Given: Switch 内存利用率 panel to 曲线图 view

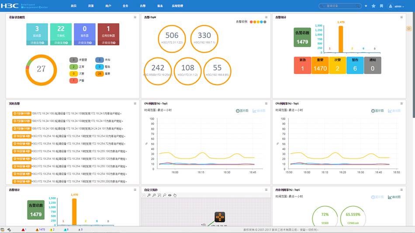Looking at the screenshot, I should point(394,197).
